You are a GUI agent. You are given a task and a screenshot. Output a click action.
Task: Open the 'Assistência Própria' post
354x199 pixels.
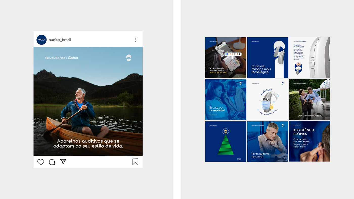[x=309, y=141]
